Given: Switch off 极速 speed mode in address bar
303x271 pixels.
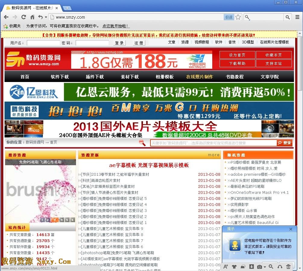Looking at the screenshot, I should pyautogui.click(x=229, y=17).
